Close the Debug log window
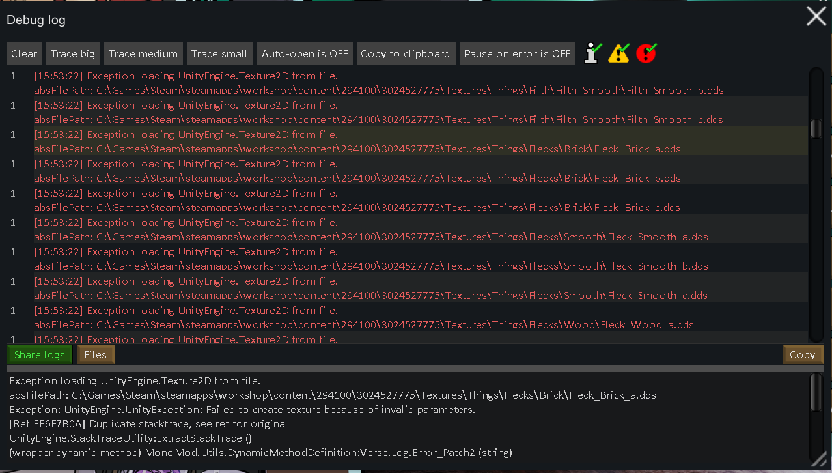The image size is (832, 473). (816, 16)
